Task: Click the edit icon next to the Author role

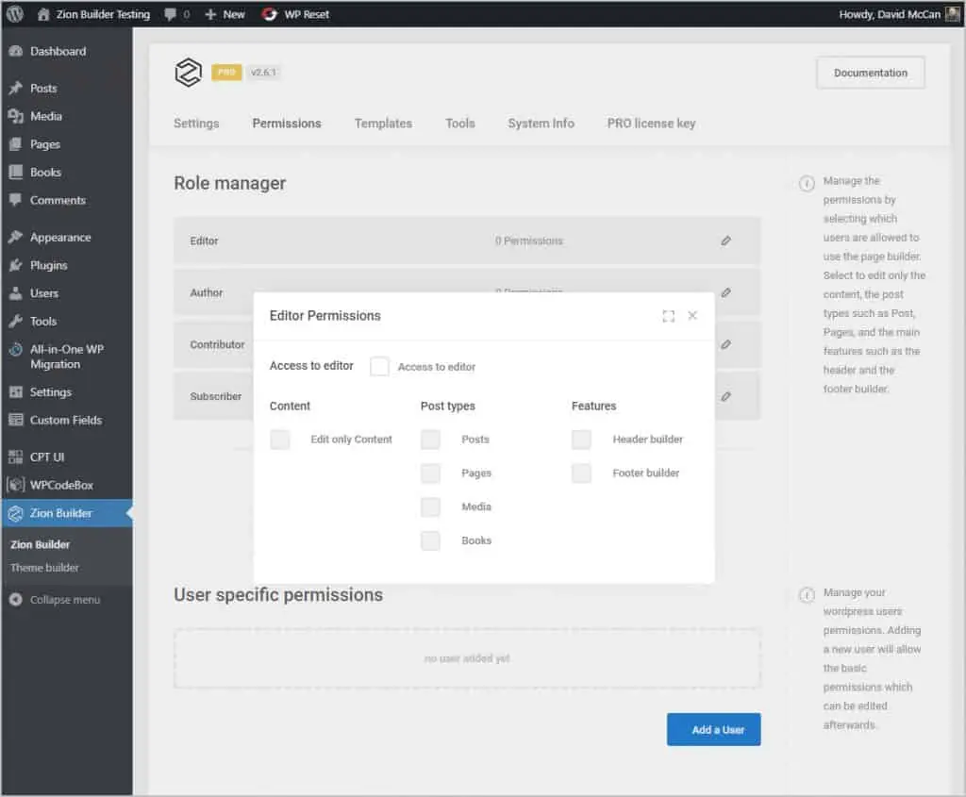Action: (726, 293)
